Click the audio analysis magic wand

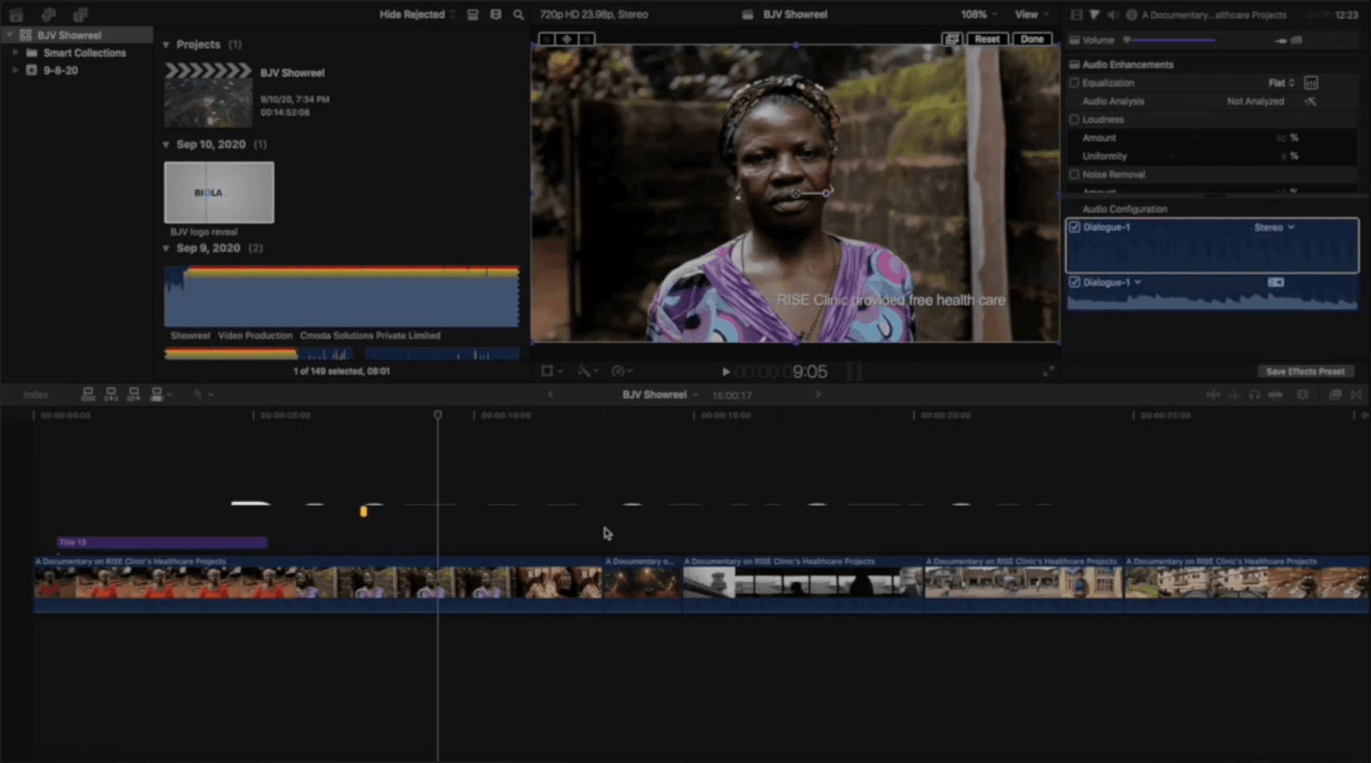pyautogui.click(x=1310, y=102)
